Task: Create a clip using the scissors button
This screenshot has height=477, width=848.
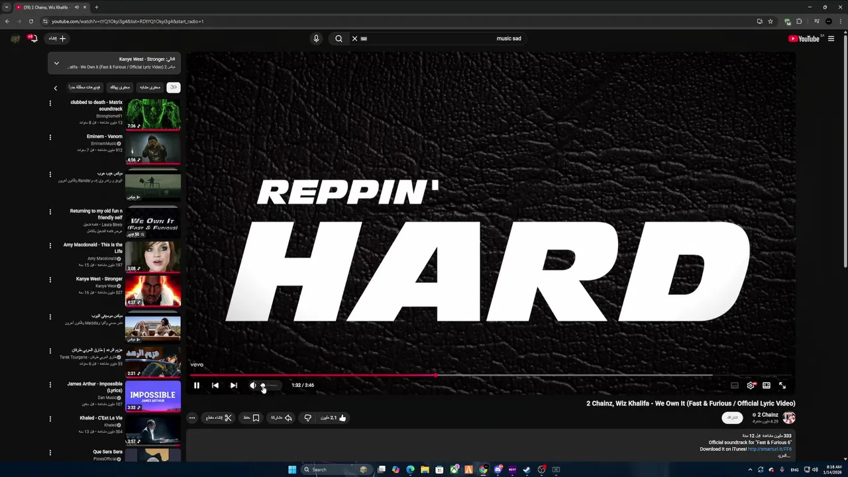Action: 219,417
